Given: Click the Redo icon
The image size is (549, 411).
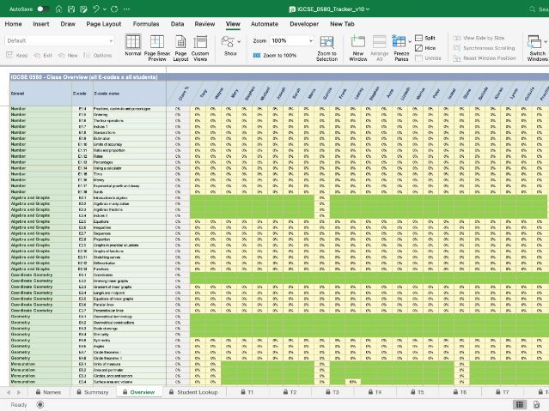Looking at the screenshot, I should [x=114, y=9].
